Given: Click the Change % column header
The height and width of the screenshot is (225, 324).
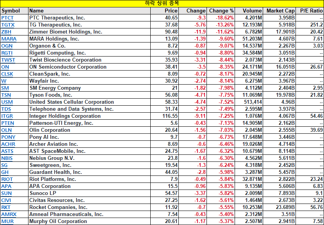Looking at the screenshot, I should click(x=221, y=11).
